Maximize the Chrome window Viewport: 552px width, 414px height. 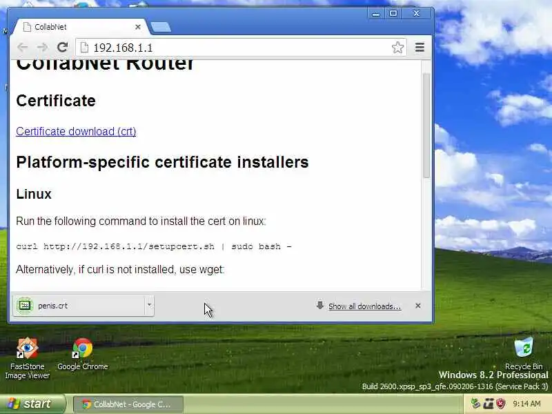click(x=393, y=13)
